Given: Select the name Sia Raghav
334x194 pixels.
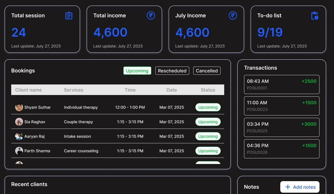Looking at the screenshot, I should click(x=35, y=122).
